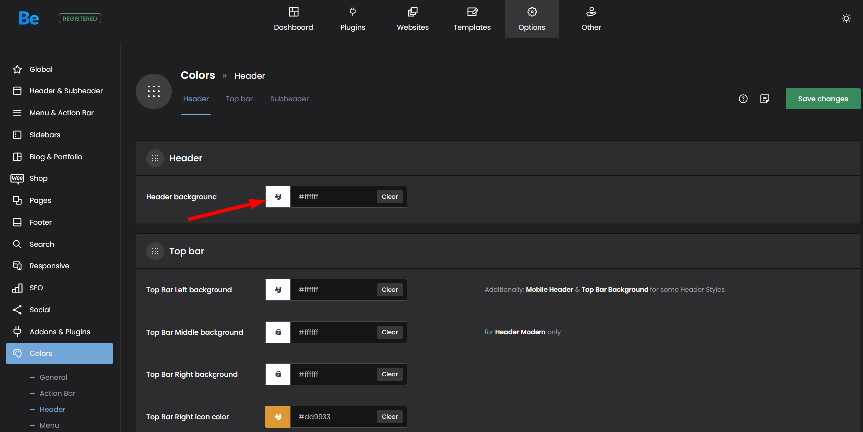
Task: Open Global settings in sidebar
Action: 60,69
